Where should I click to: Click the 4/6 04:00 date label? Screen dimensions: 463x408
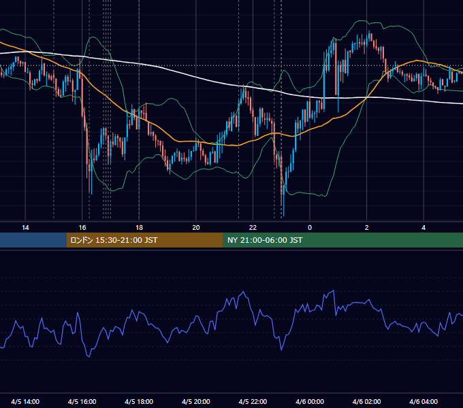424,401
